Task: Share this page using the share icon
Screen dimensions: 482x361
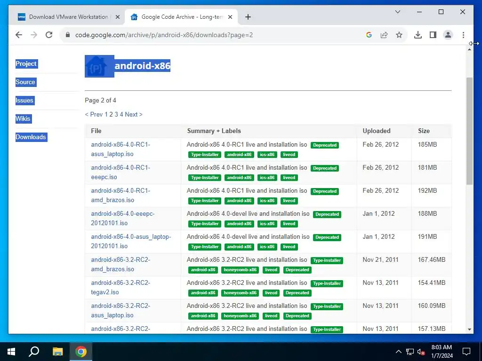Action: click(x=384, y=35)
